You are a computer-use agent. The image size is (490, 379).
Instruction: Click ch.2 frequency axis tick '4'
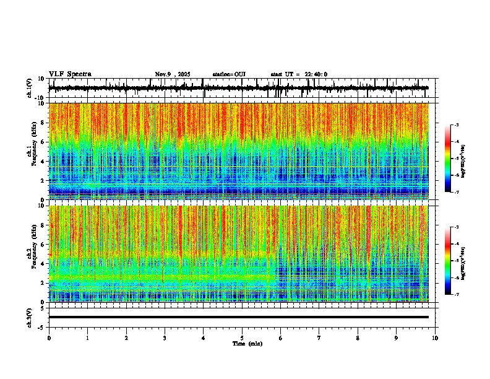tap(43, 264)
